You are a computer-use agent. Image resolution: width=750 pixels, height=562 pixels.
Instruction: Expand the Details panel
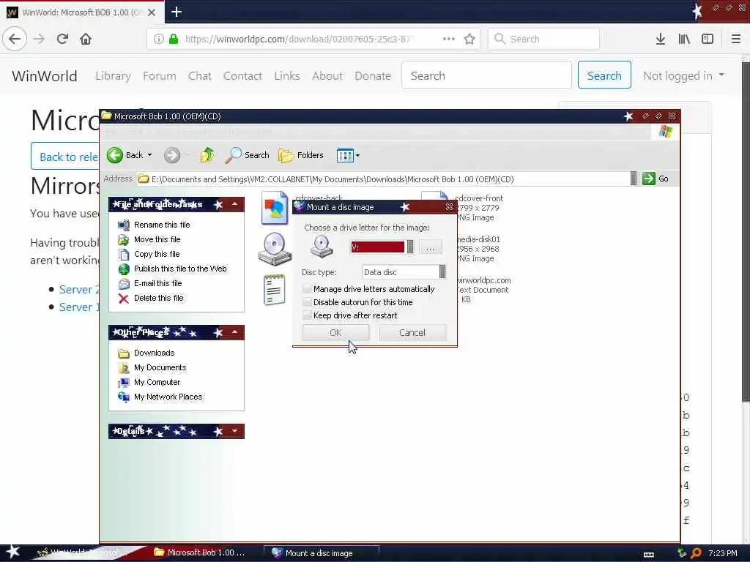pos(235,431)
